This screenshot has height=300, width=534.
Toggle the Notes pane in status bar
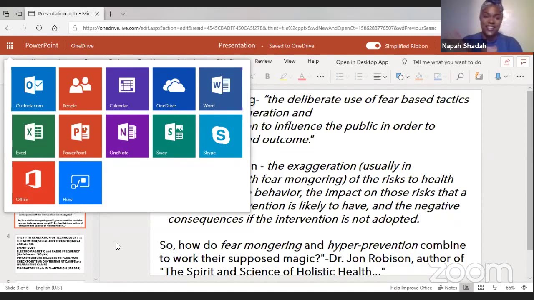(448, 287)
